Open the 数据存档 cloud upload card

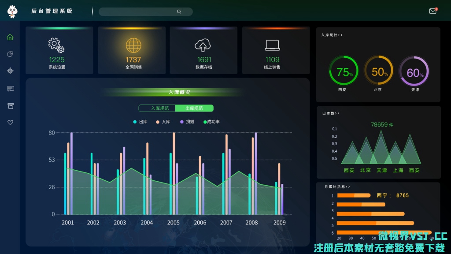[x=203, y=51]
